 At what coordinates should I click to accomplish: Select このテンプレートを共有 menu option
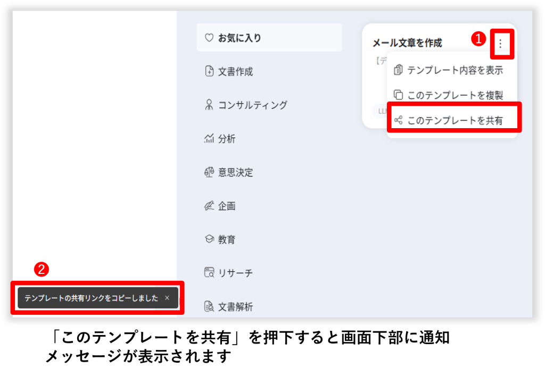455,120
